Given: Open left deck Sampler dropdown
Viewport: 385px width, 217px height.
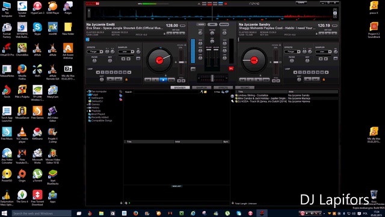Looking at the screenshot, I should (126, 52).
